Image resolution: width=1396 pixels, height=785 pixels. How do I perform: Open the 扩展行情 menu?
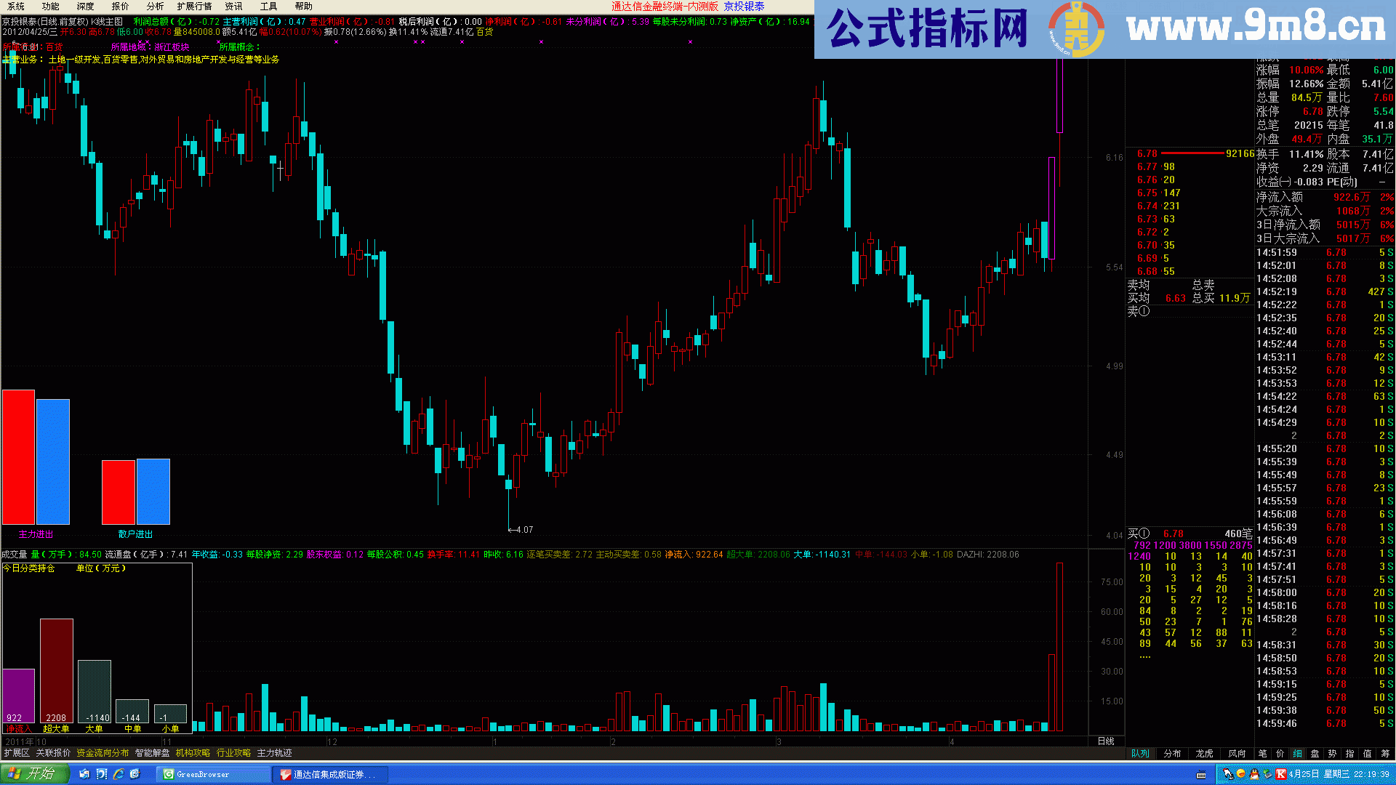click(x=195, y=7)
